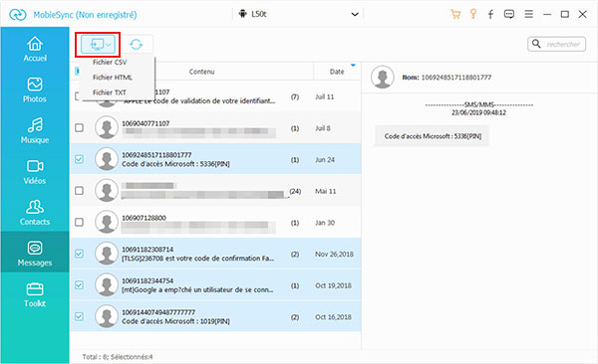Uncheck the Oct 19,2018 Google message
The width and height of the screenshot is (598, 364).
(x=79, y=284)
